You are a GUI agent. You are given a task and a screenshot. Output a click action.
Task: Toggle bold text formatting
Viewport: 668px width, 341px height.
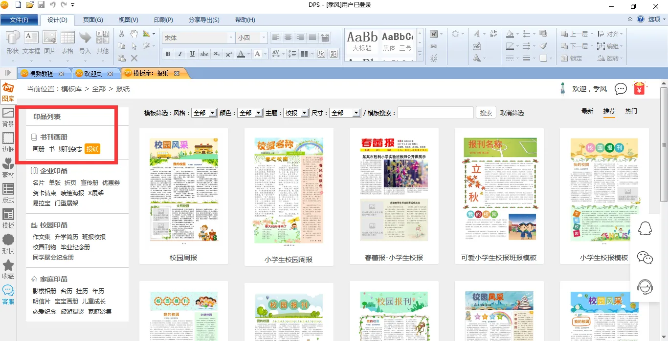click(x=168, y=54)
